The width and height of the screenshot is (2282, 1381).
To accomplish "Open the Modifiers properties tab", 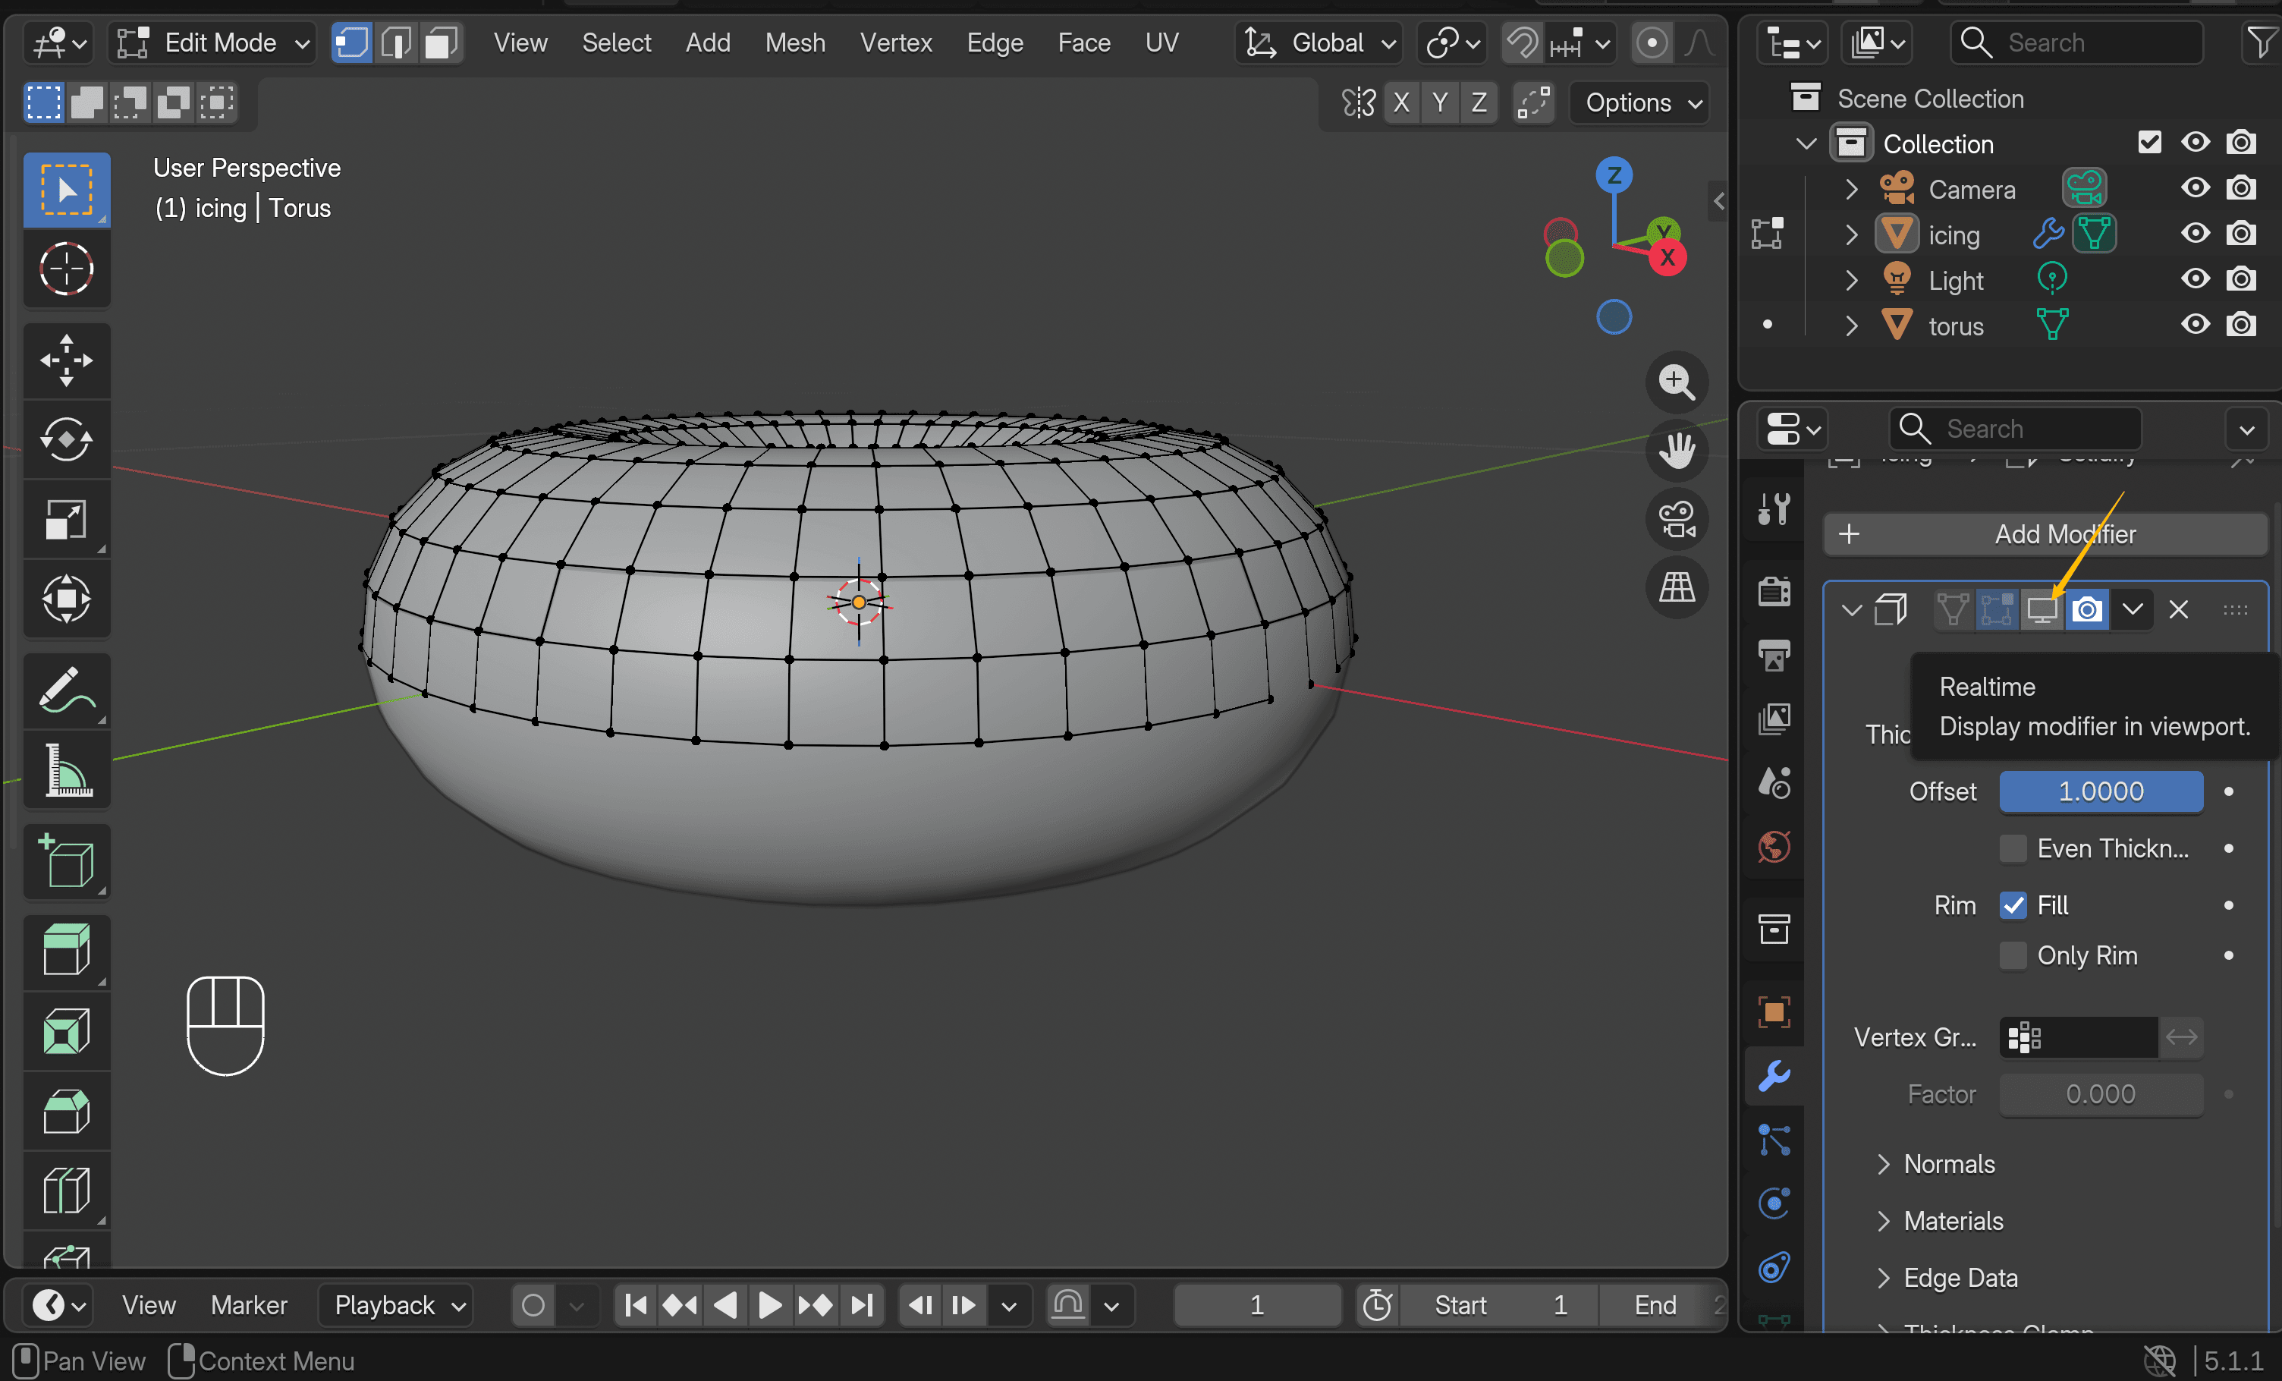I will coord(1774,1075).
